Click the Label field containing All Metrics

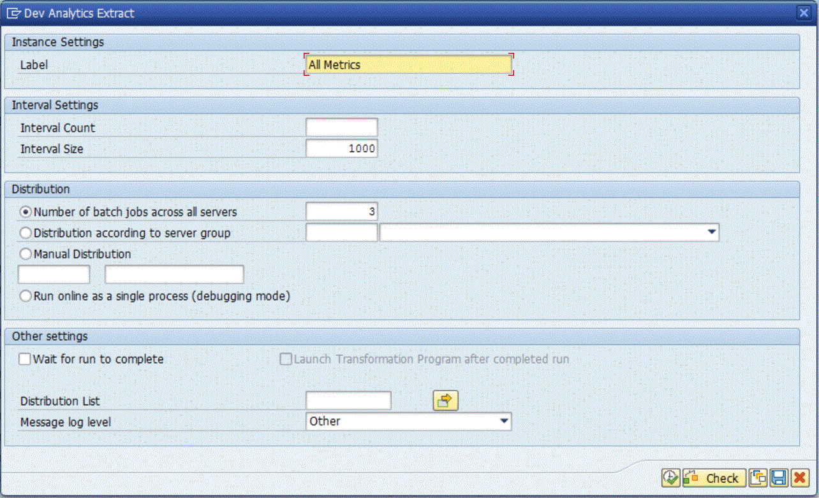pos(409,65)
